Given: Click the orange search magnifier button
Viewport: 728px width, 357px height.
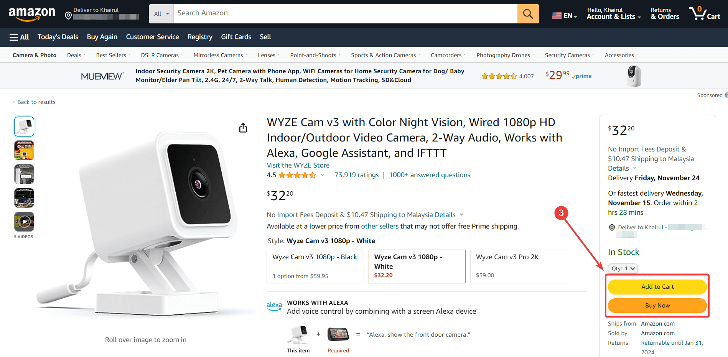Looking at the screenshot, I should tap(528, 14).
